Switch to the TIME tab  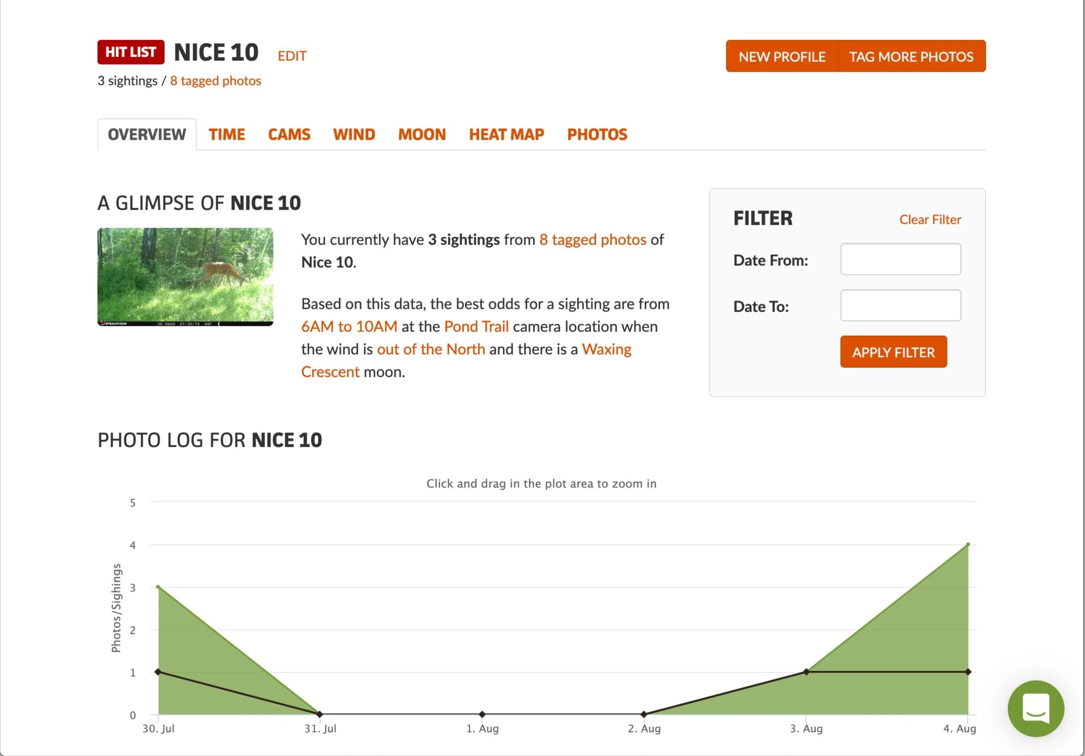(227, 135)
